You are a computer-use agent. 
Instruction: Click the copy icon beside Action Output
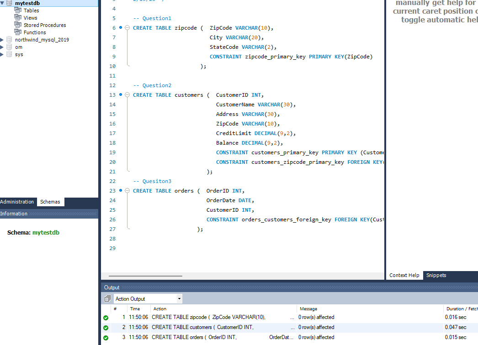coord(107,299)
